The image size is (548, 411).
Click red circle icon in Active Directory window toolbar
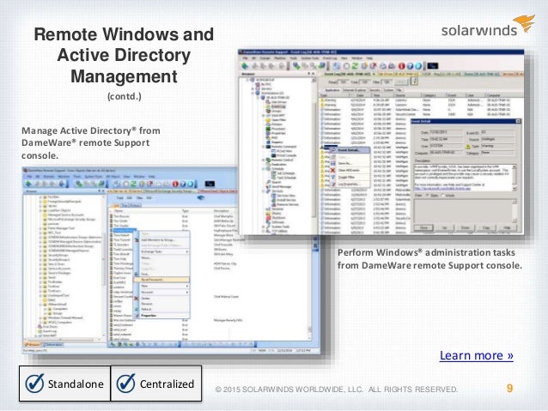[x=175, y=184]
